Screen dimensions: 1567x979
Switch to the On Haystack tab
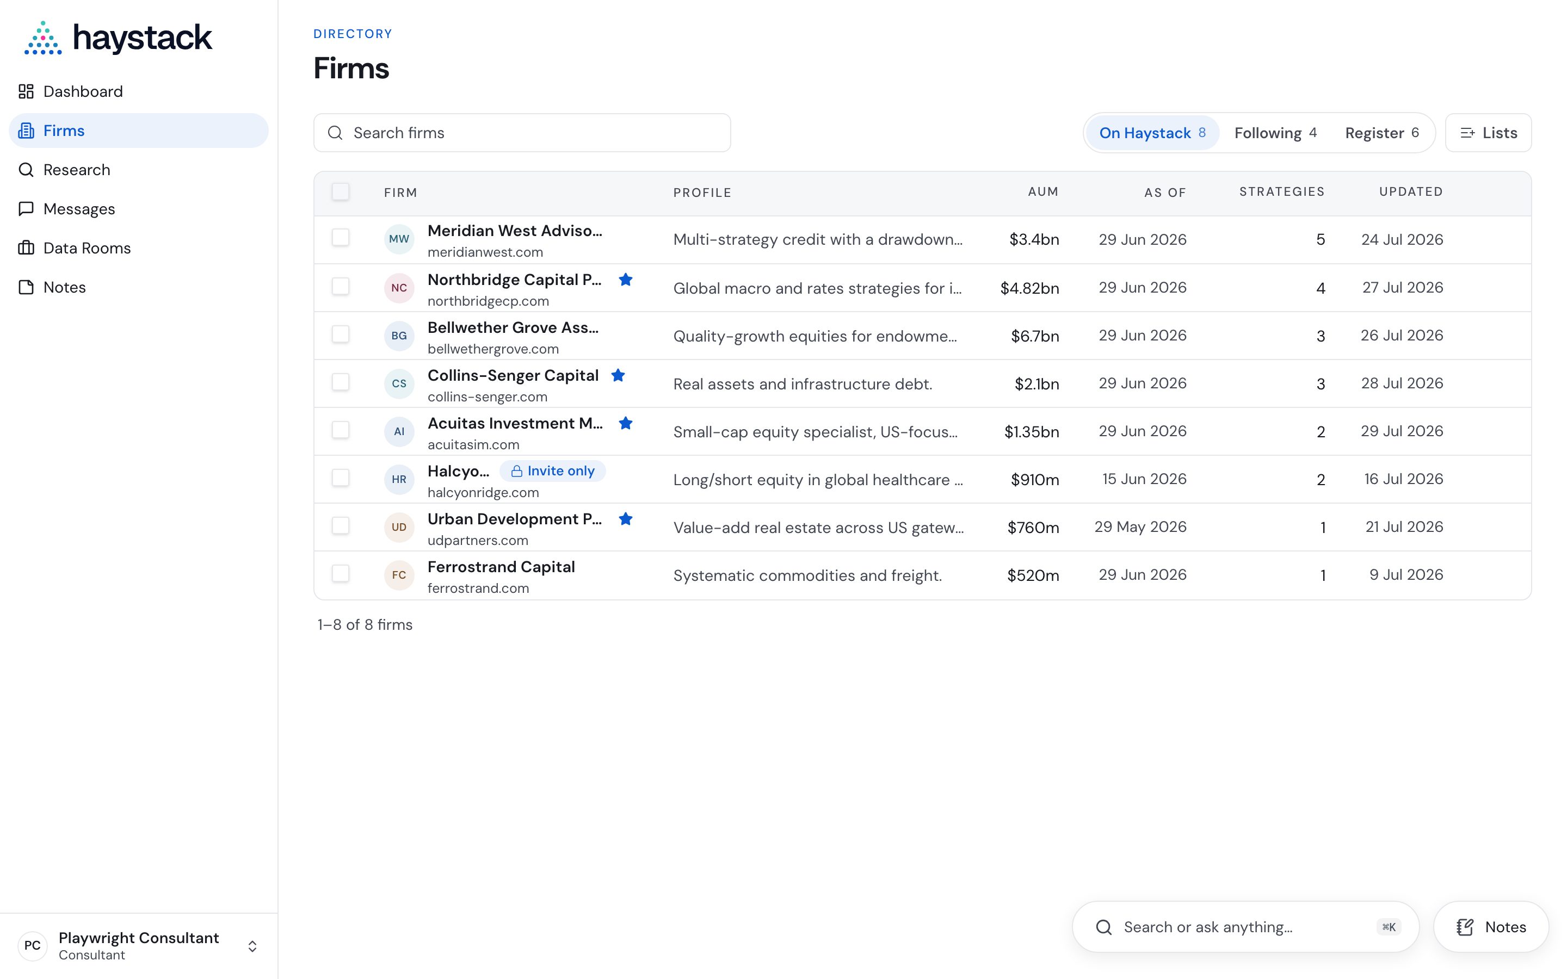coord(1152,133)
